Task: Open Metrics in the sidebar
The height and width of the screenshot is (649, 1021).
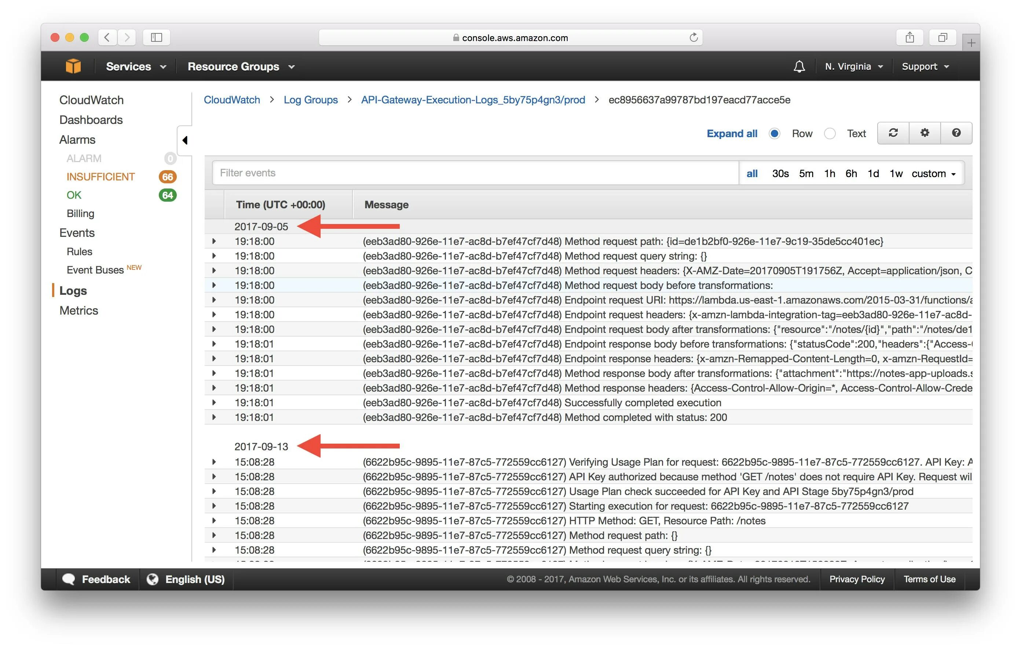Action: [78, 310]
